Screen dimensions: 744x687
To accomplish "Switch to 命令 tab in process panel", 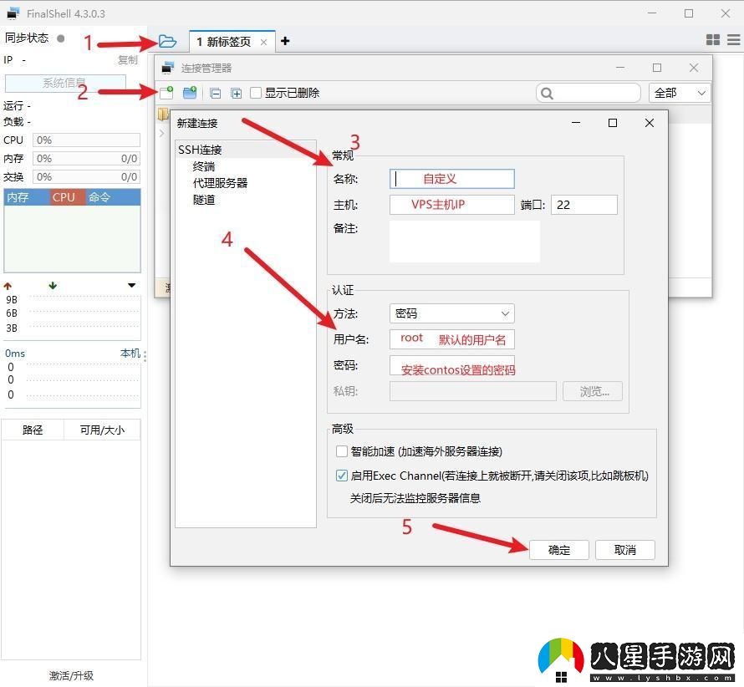I will tap(113, 197).
